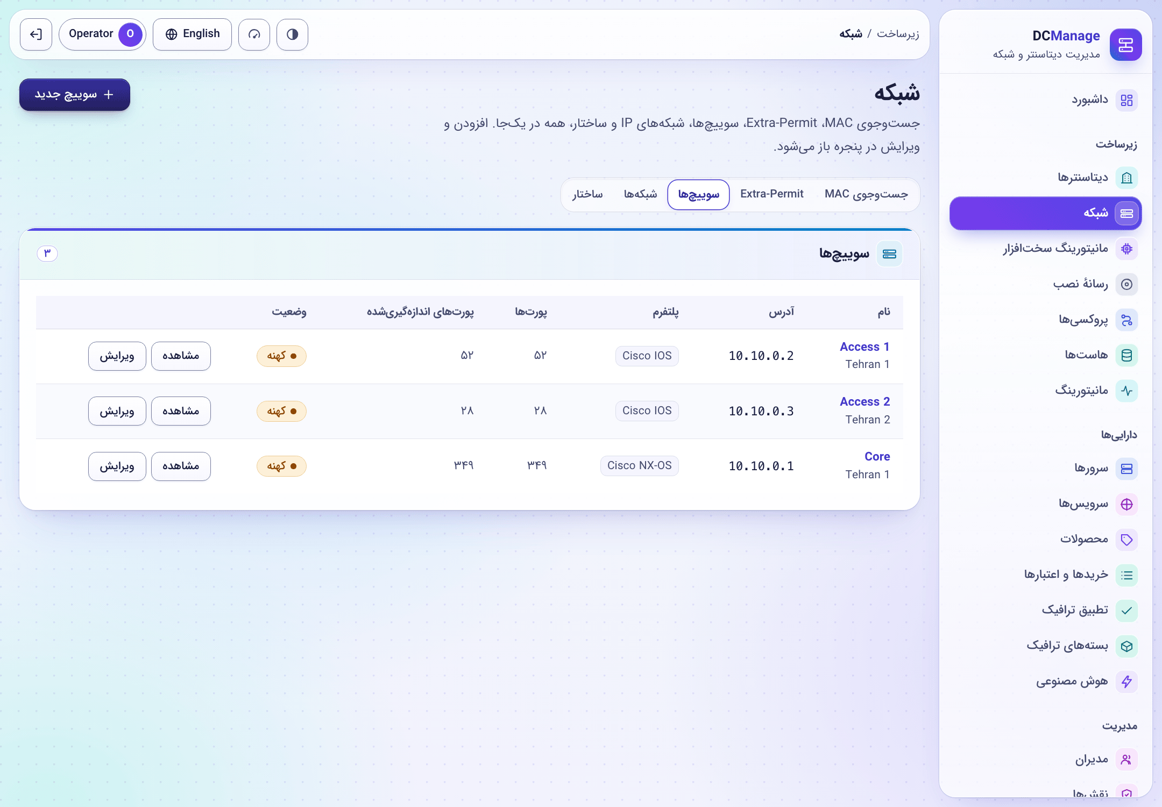1162x807 pixels.
Task: Open مانیتورینگ pulse icon
Action: pyautogui.click(x=1126, y=391)
